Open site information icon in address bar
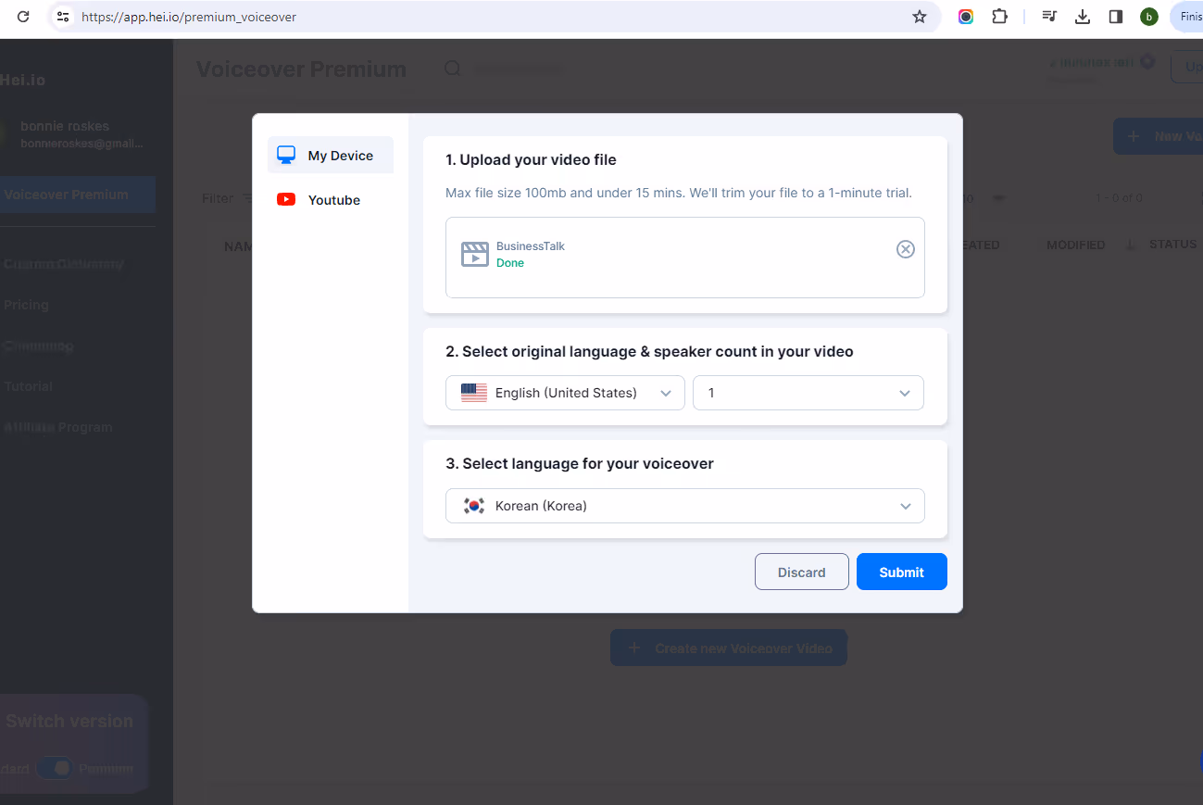1203x805 pixels. [63, 17]
